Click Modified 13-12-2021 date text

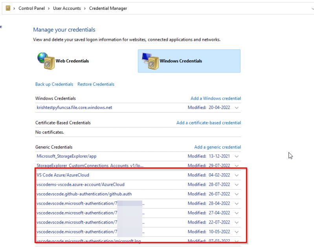pyautogui.click(x=209, y=156)
